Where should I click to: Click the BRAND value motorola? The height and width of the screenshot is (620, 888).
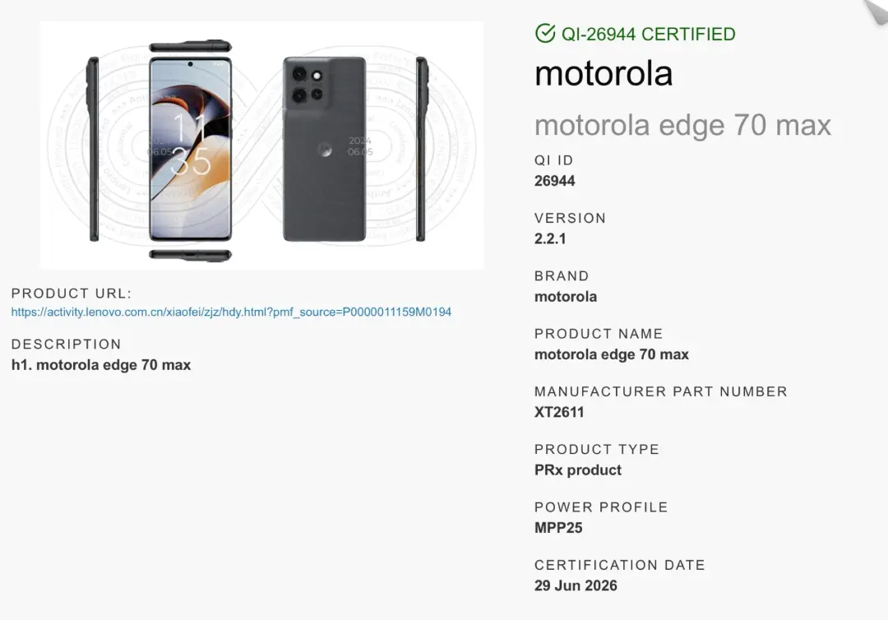point(565,297)
